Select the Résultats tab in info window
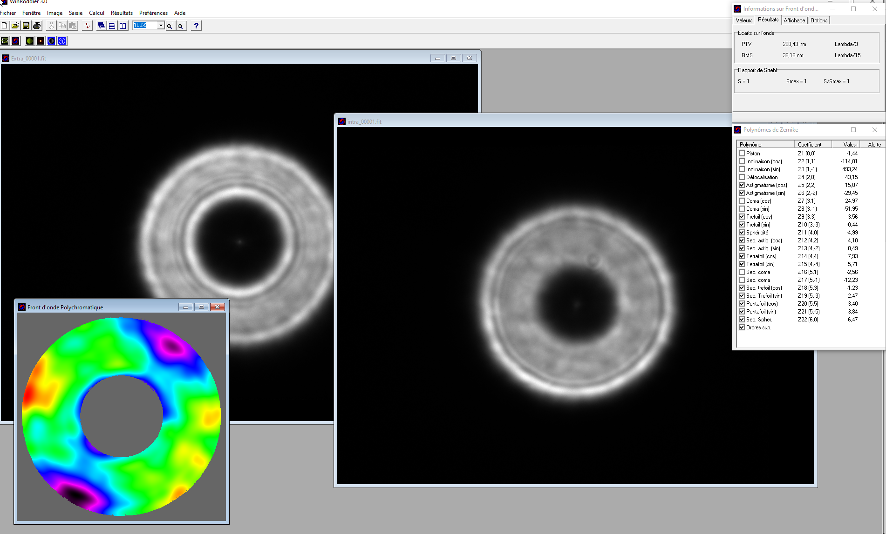The width and height of the screenshot is (886, 534). pos(768,20)
